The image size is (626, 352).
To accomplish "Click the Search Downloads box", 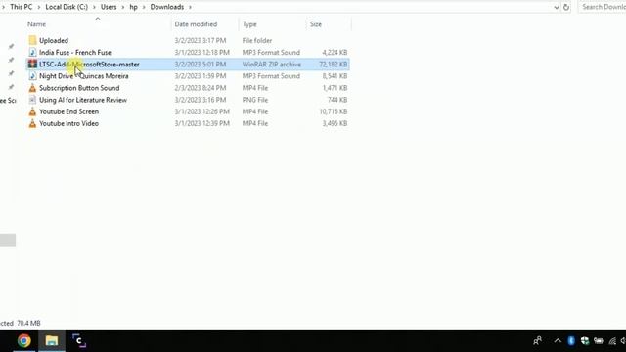I will [603, 7].
